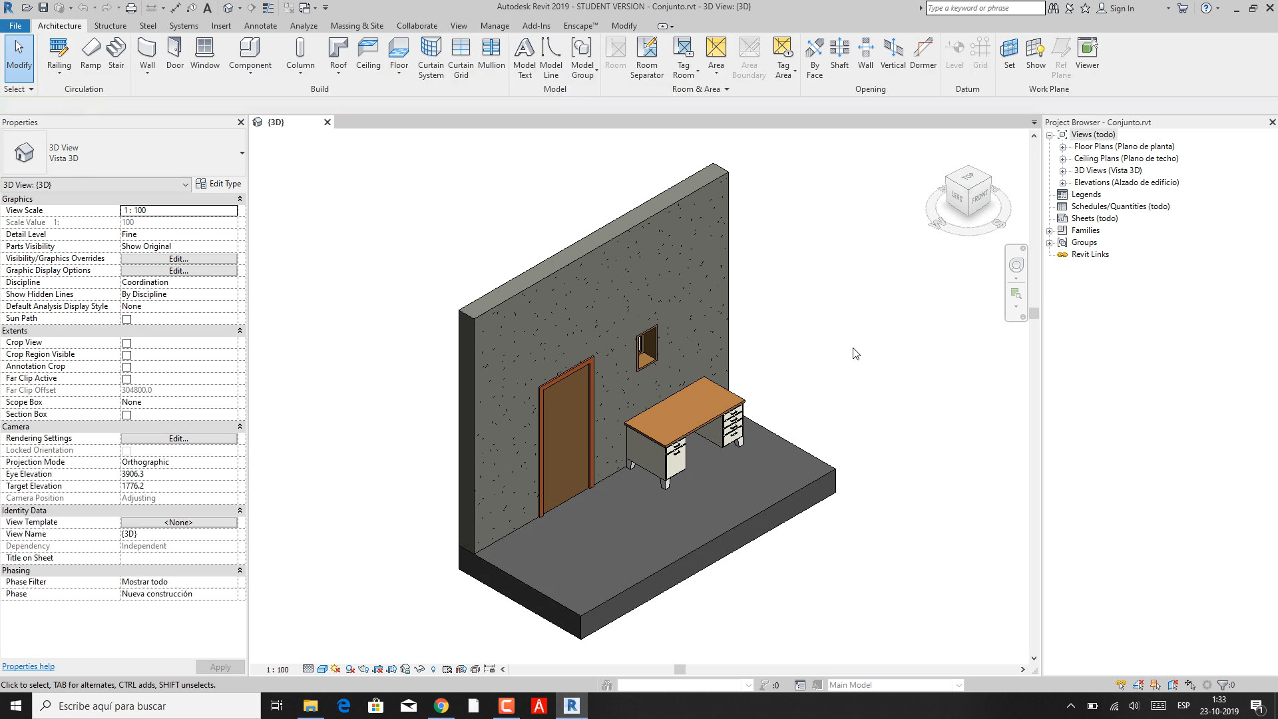Expand Floor Plans (Plano de planta) node
The image size is (1278, 719).
pyautogui.click(x=1062, y=147)
